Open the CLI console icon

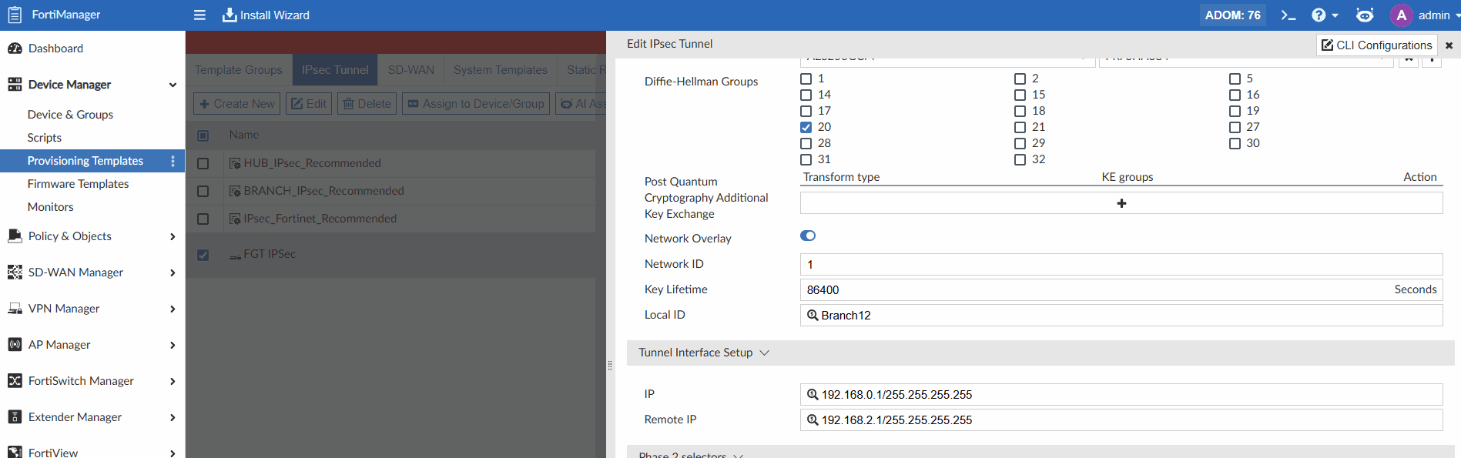[1288, 15]
